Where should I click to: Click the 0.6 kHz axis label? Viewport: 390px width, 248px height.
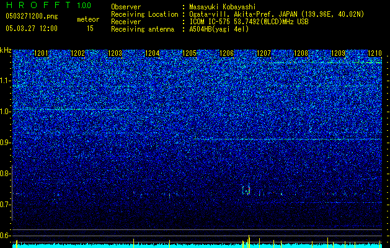[x=6, y=236]
